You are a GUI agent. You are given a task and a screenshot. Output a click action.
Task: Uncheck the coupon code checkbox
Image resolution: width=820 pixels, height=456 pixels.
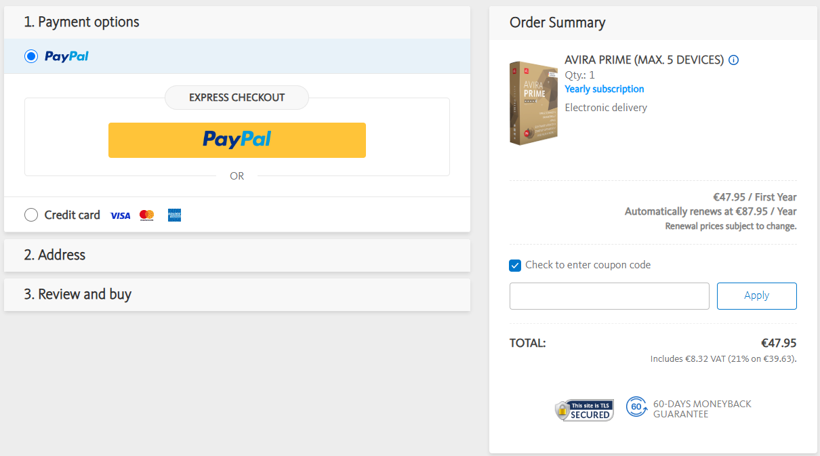coord(515,265)
